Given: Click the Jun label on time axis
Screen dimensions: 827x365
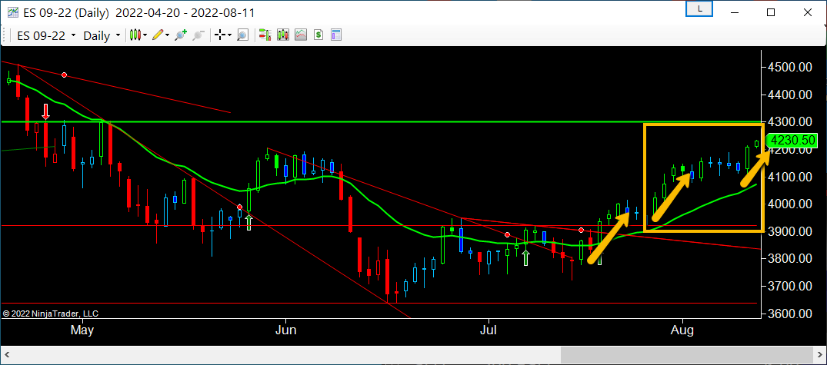Looking at the screenshot, I should coord(286,330).
